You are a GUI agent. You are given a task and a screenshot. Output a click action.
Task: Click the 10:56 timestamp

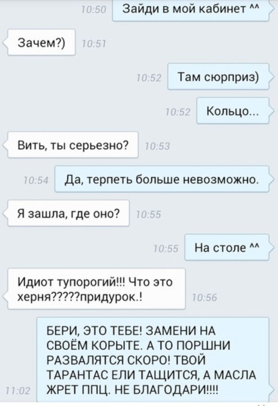click(204, 298)
